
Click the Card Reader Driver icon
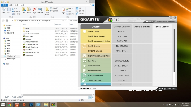(x=84, y=75)
